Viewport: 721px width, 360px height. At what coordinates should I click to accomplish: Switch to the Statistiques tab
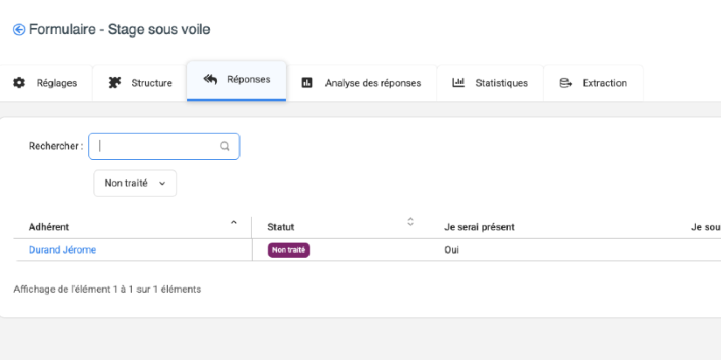coord(501,83)
